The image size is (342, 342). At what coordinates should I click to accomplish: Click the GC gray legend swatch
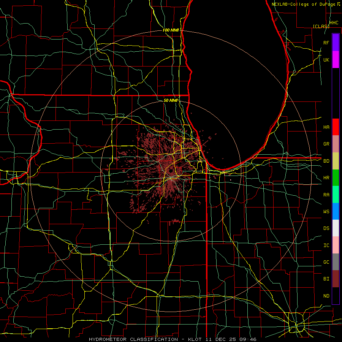coord(336,262)
